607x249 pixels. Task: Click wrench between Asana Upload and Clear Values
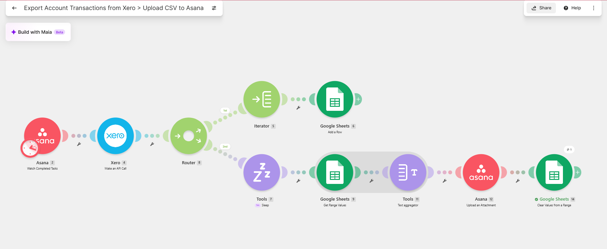coord(518,181)
